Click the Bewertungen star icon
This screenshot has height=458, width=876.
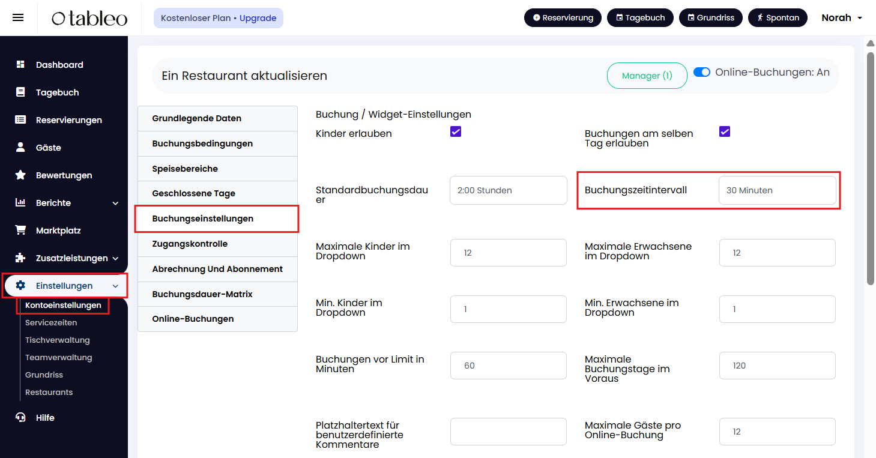click(20, 175)
